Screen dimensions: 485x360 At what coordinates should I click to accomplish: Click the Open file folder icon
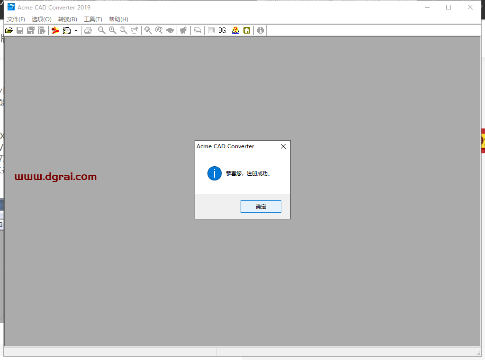[9, 30]
